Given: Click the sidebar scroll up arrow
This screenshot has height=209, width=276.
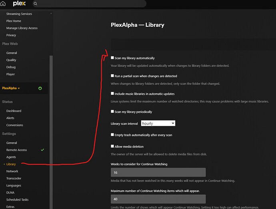Looking at the screenshot, I should click(x=51, y=13).
